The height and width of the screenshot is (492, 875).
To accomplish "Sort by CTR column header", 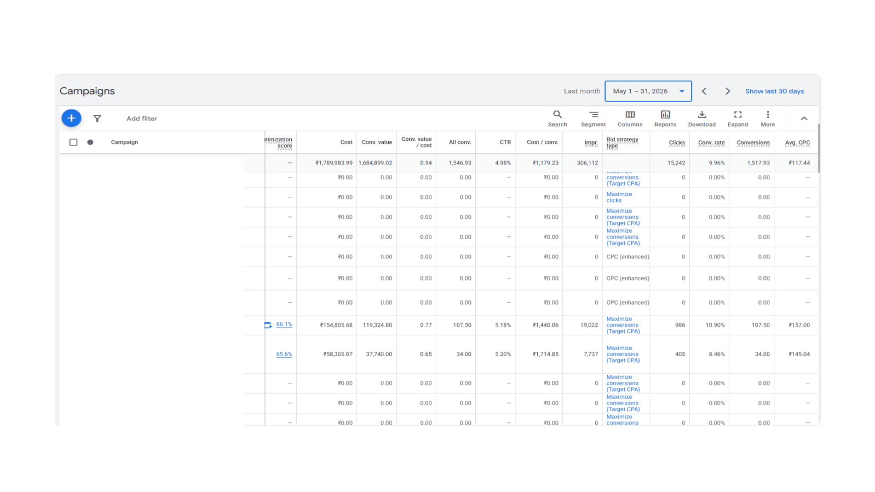I will 505,142.
